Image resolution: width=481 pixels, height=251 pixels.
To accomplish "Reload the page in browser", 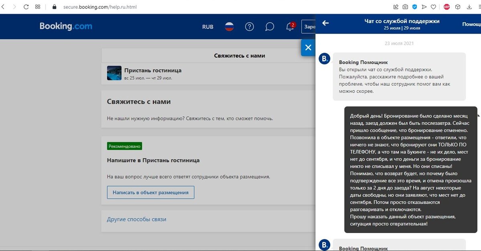I will (x=26, y=7).
